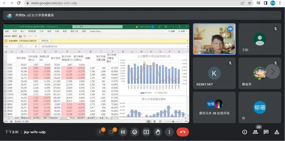This screenshot has height=141, width=285.
Task: Select the Power Pivot ribbon tab
Action: click(x=95, y=31)
